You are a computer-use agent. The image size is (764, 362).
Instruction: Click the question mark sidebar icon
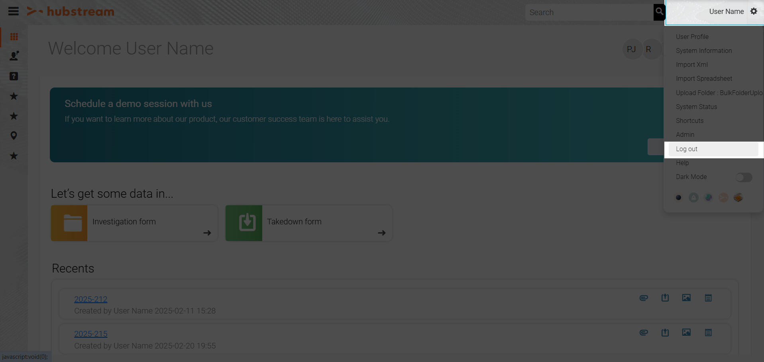14,76
